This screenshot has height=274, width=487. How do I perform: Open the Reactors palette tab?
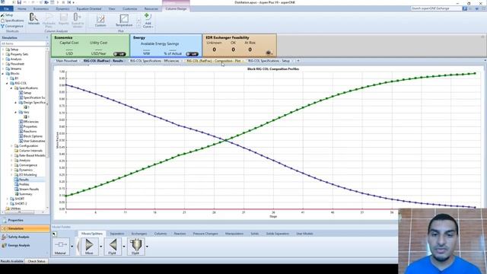pos(180,234)
